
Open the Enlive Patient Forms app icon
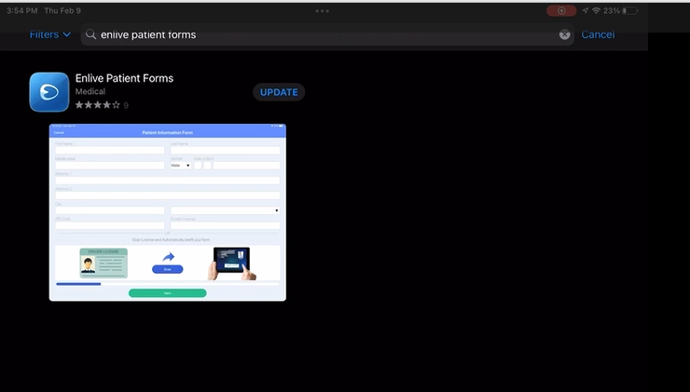pyautogui.click(x=49, y=92)
